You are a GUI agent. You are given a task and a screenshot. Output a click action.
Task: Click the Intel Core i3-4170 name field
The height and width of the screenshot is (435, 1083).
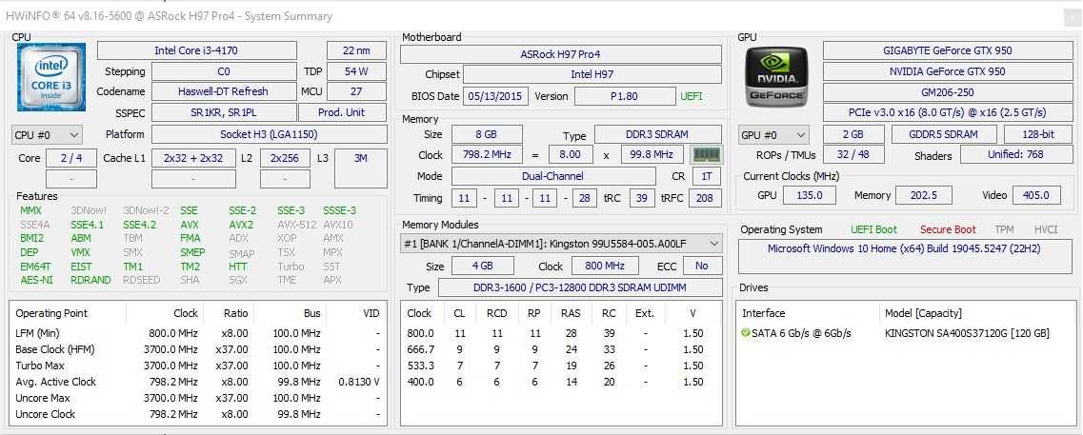tap(197, 50)
